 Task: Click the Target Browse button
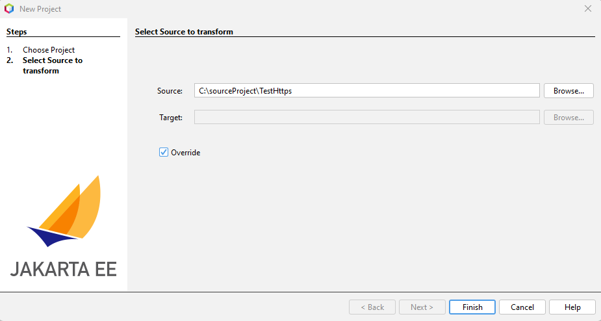pos(569,118)
